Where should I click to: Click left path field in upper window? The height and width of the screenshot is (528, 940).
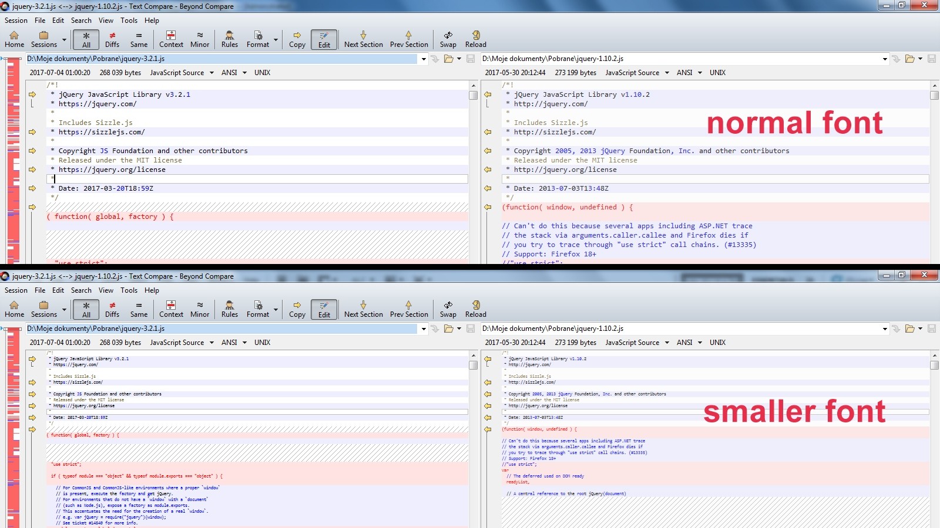pyautogui.click(x=222, y=59)
